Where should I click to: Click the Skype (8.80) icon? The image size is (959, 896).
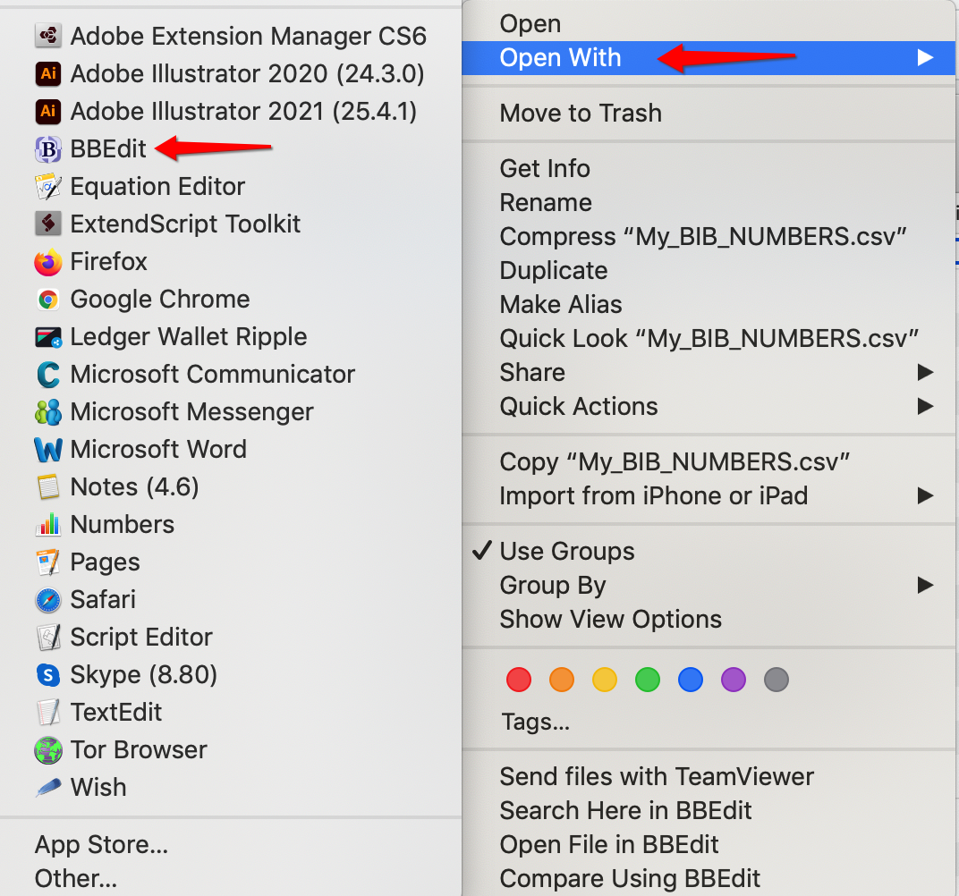(47, 675)
